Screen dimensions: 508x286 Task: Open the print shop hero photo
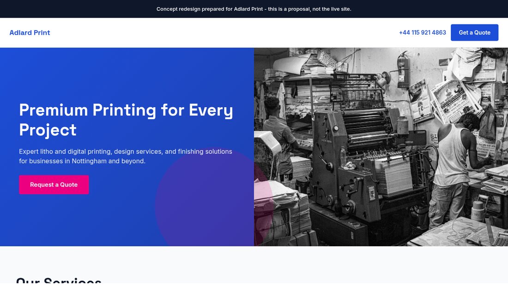click(x=381, y=147)
